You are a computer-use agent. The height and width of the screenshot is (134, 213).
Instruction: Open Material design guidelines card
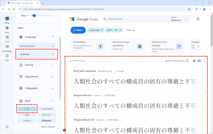[x=128, y=46]
